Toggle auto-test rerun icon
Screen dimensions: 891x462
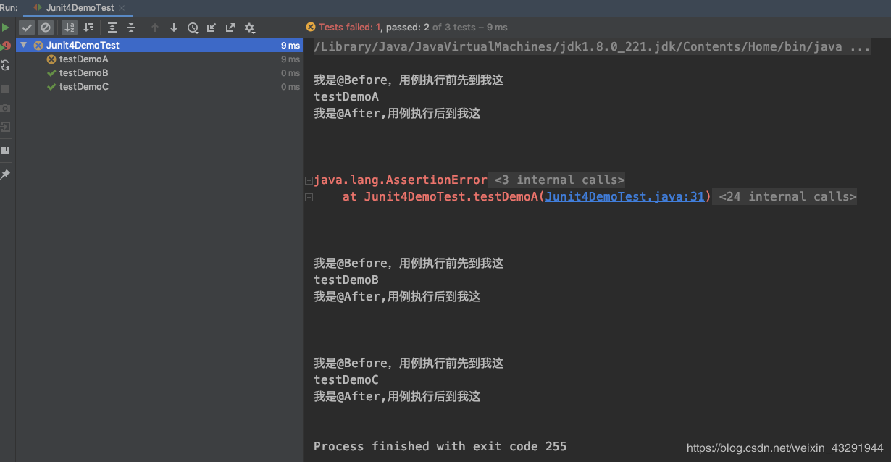5,64
